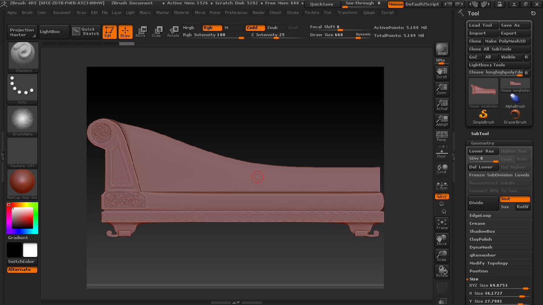This screenshot has height=305, width=543.
Task: Click the AAHalf view icon
Action: pyautogui.click(x=442, y=120)
